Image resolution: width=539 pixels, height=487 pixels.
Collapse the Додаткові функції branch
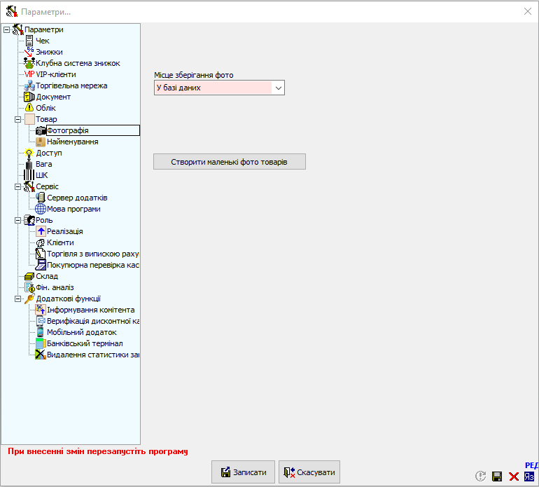(18, 299)
